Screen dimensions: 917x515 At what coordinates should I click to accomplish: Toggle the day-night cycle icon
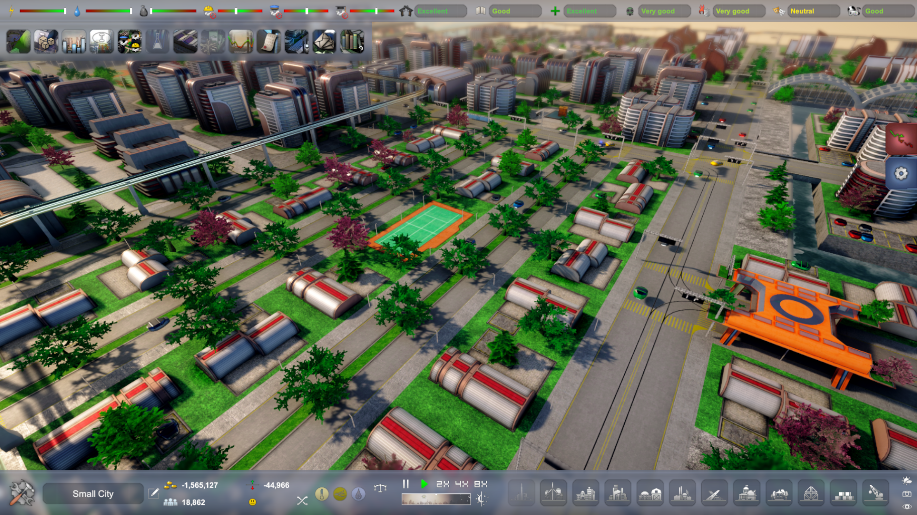click(x=481, y=499)
